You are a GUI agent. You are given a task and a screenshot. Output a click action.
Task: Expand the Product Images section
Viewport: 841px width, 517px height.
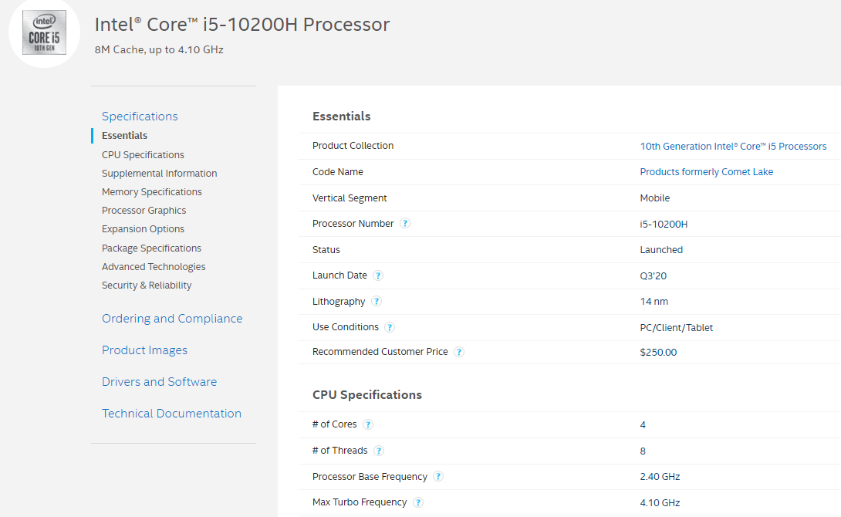coord(144,350)
